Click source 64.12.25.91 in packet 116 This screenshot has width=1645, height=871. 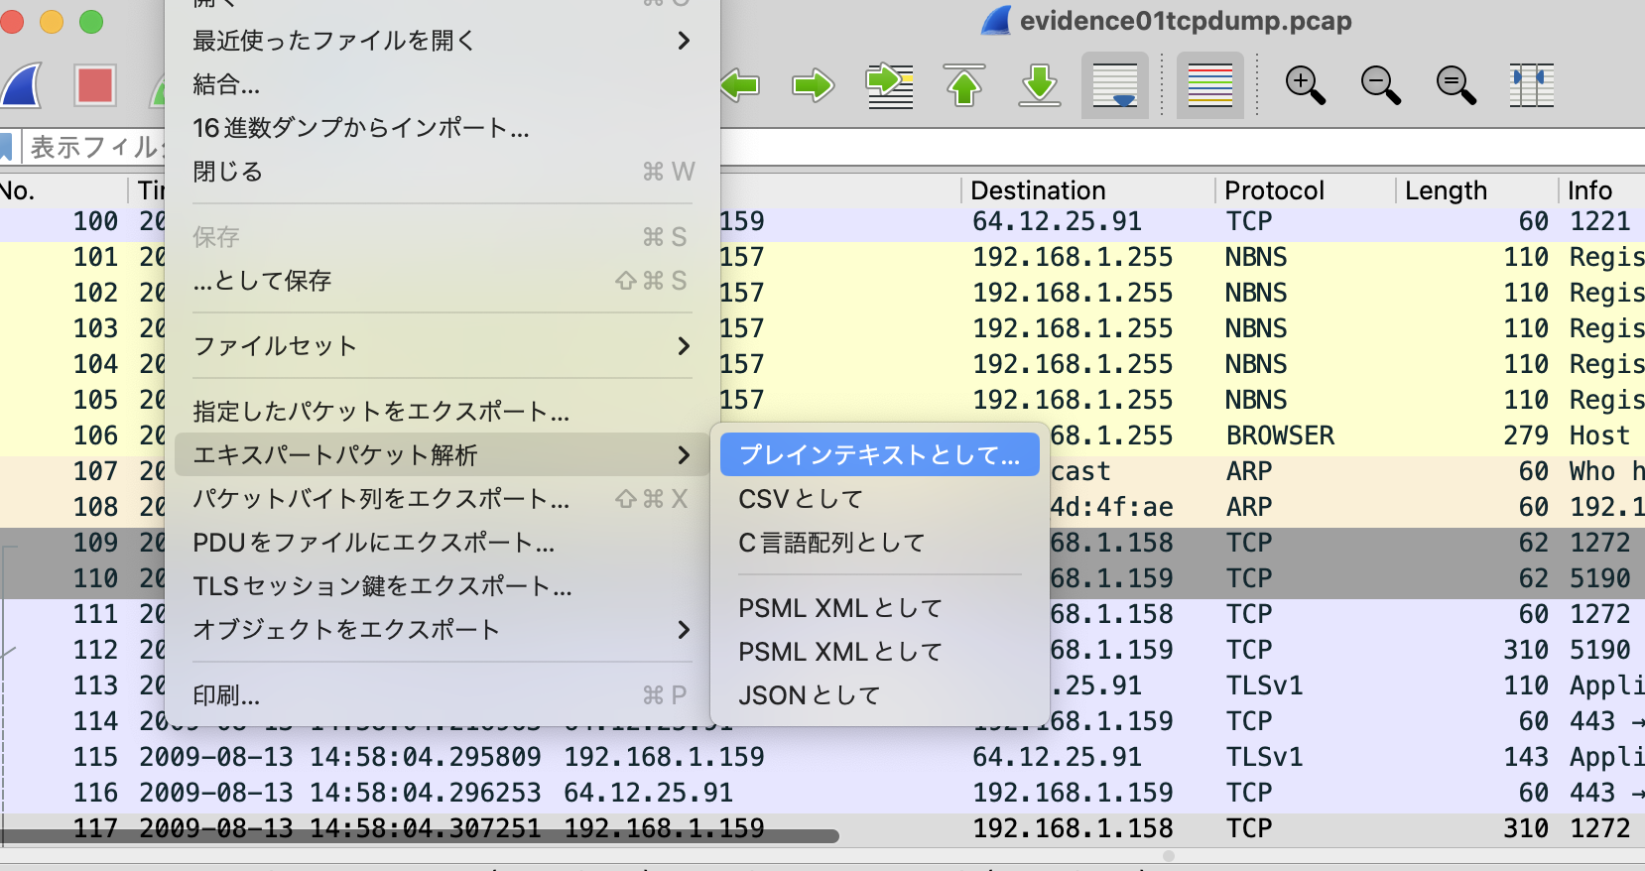point(648,793)
